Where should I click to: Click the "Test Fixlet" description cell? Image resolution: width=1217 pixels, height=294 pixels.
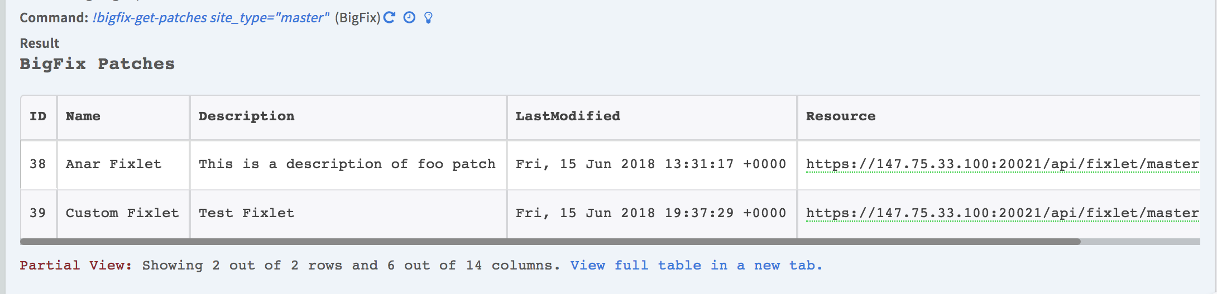(246, 213)
